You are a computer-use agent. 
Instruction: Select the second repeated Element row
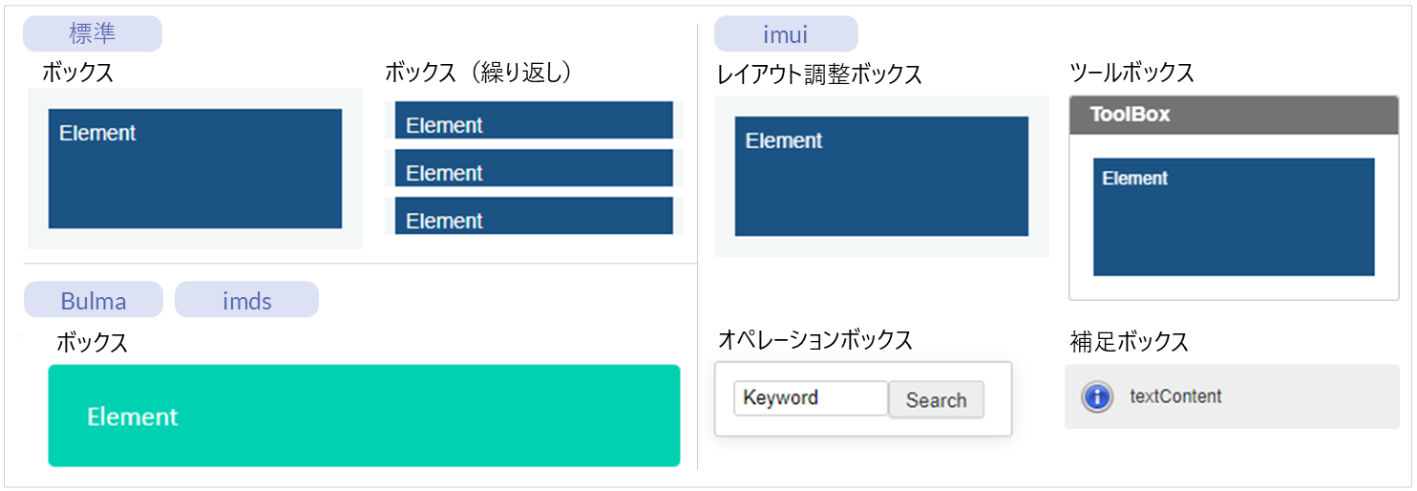pos(534,169)
